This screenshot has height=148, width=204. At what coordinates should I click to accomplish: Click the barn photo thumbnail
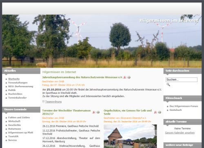point(130,136)
